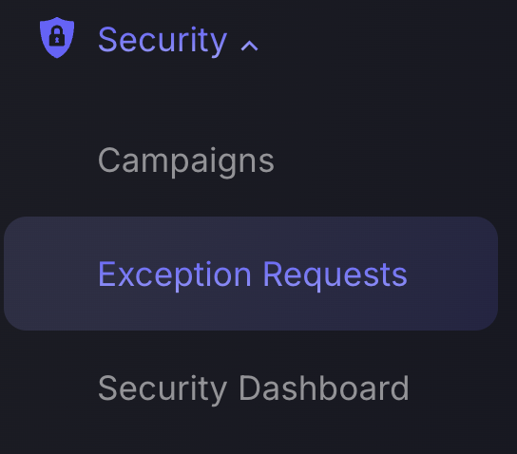Choose the Campaigns sidebar link
Screen dimensions: 517x454
(x=186, y=161)
